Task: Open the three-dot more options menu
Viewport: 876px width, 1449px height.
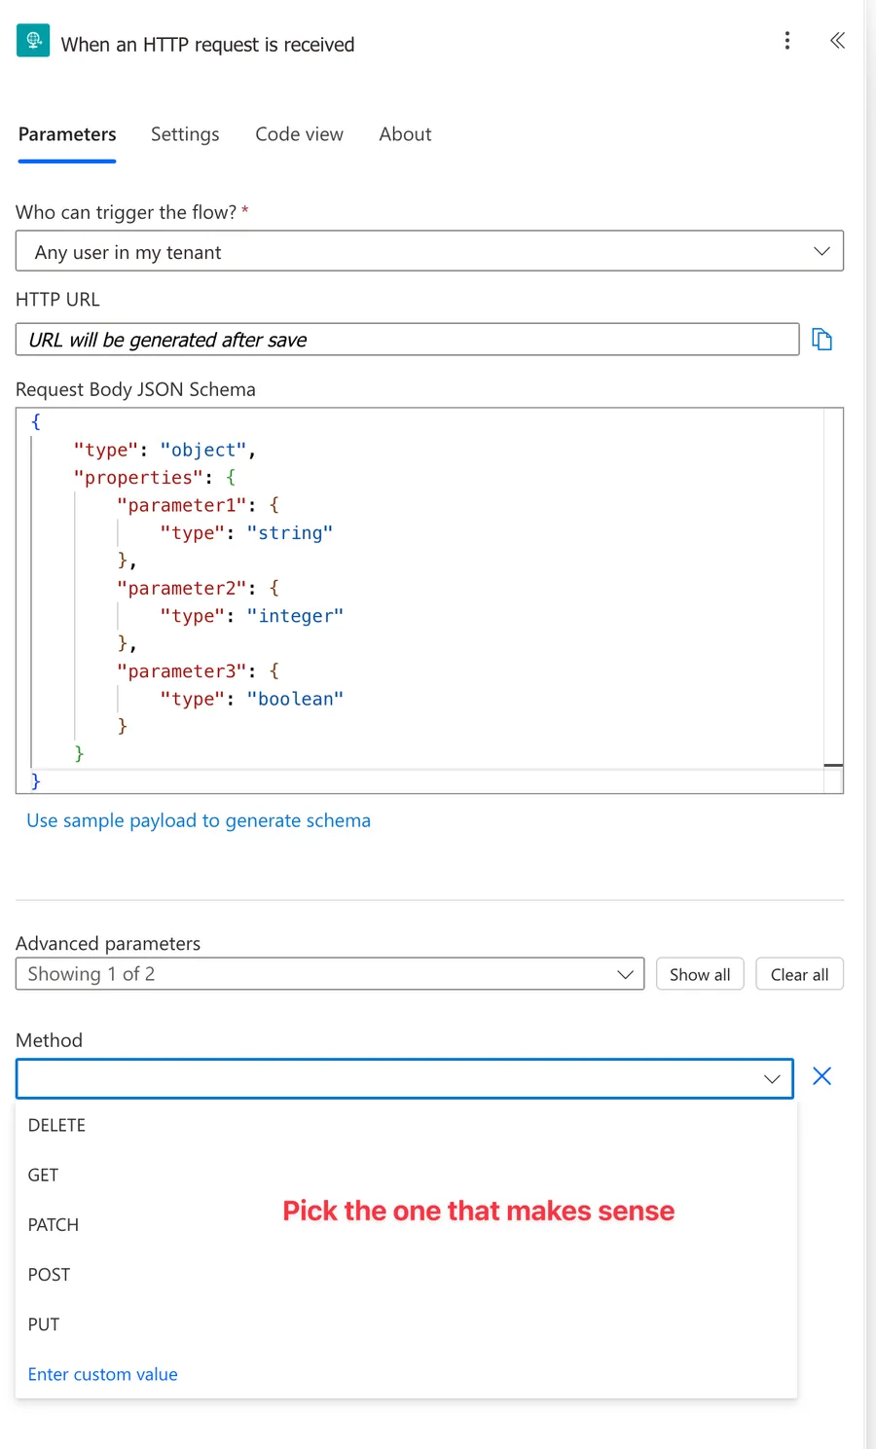Action: tap(787, 41)
